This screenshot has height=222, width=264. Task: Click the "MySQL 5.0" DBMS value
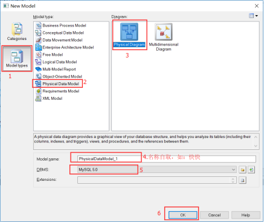(x=88, y=170)
